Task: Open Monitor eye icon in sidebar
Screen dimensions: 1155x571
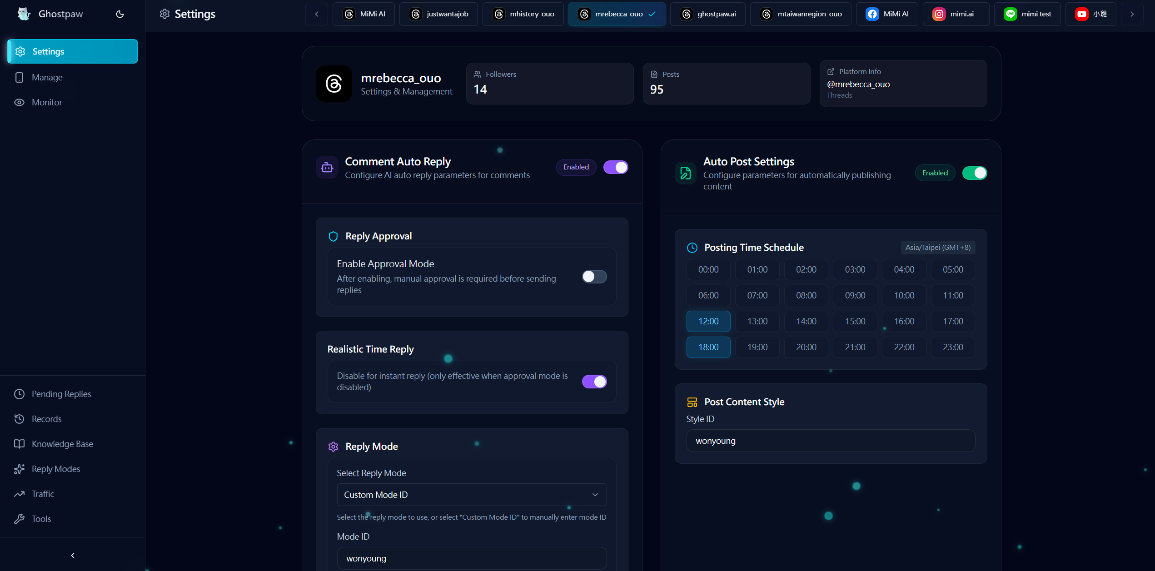Action: click(19, 102)
